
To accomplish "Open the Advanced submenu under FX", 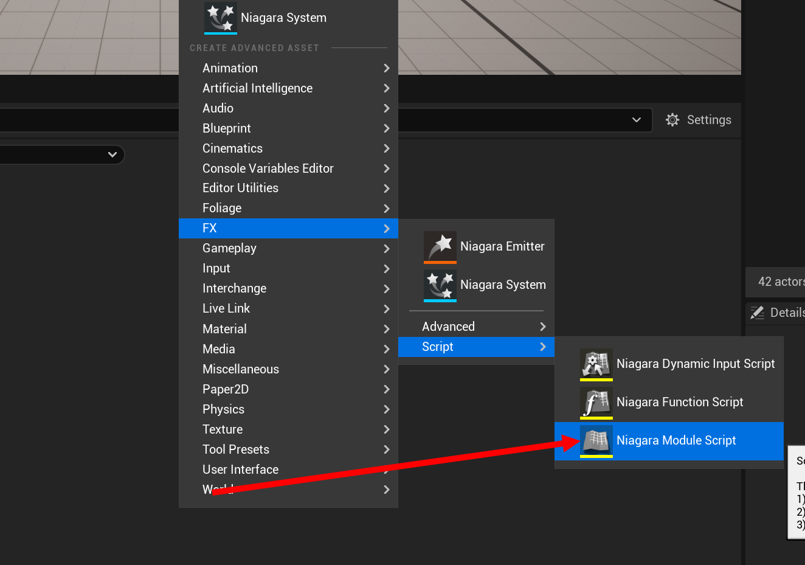I will click(x=476, y=327).
